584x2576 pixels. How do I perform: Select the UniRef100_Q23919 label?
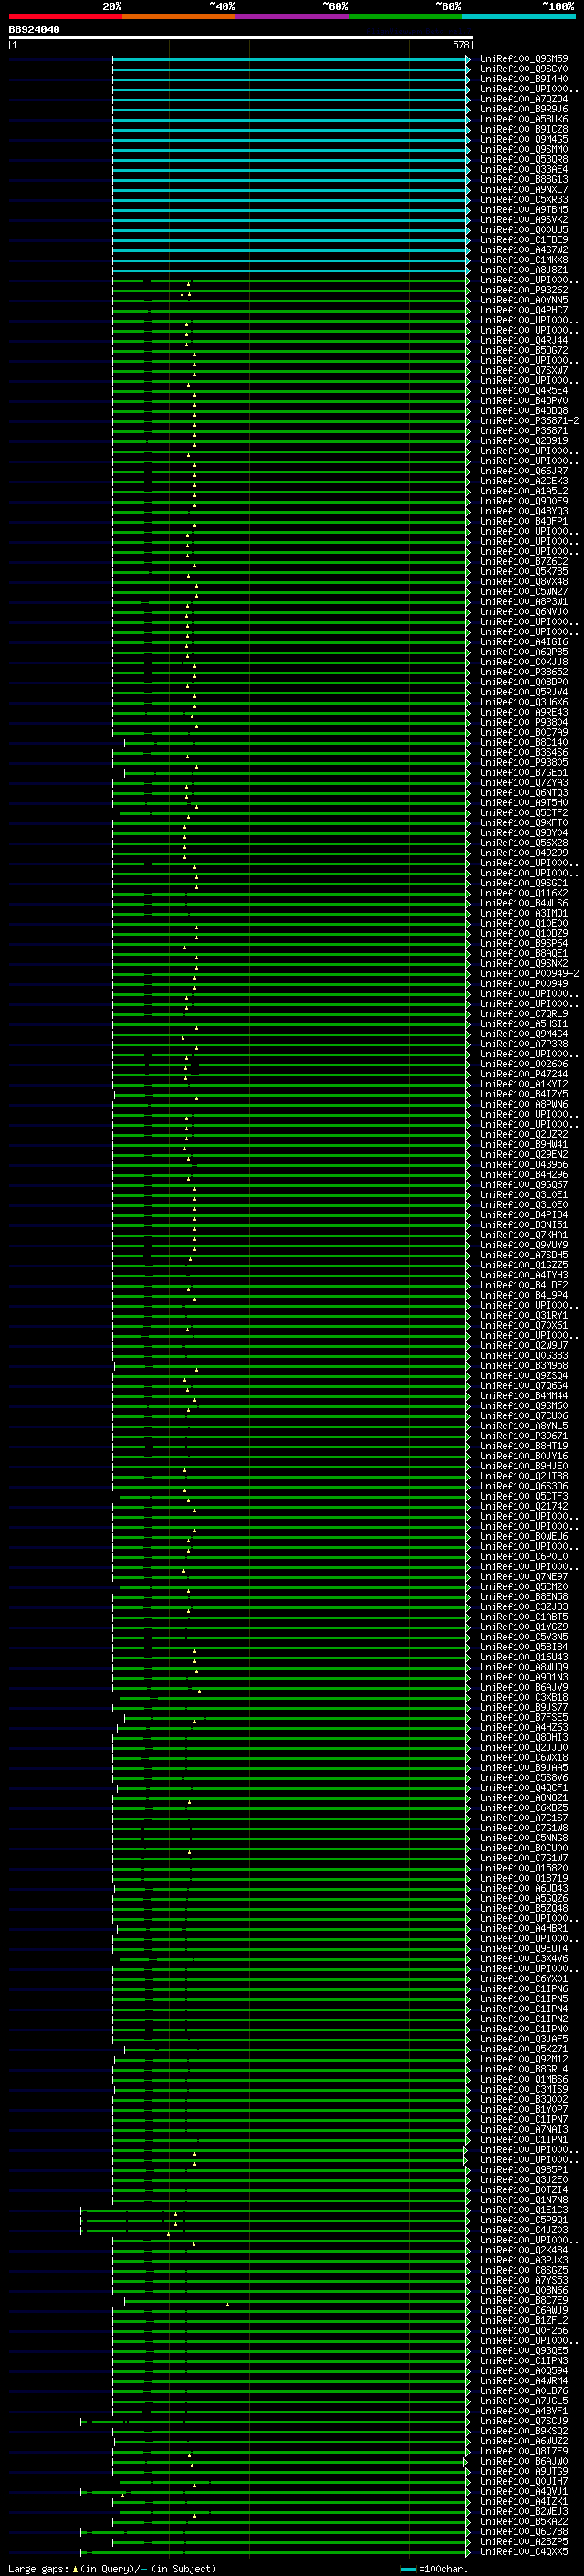coord(523,440)
